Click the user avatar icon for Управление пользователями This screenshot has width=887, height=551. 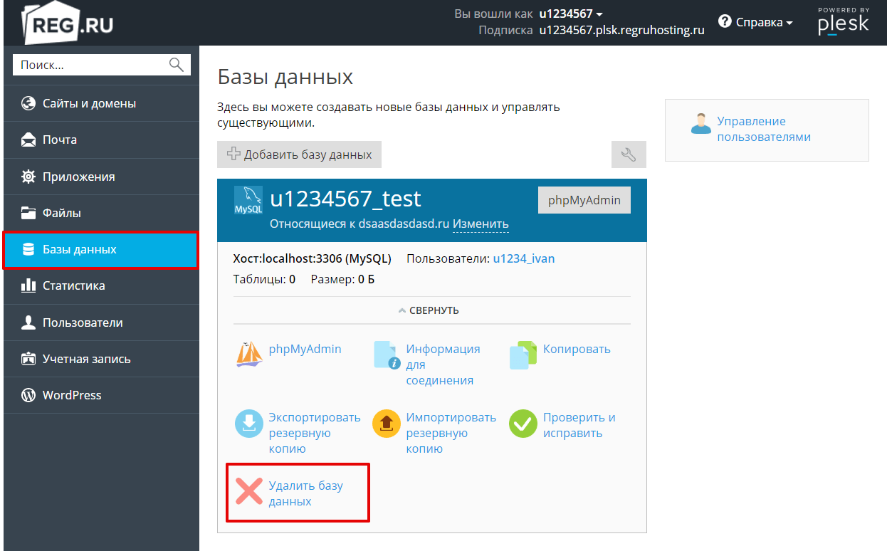point(701,123)
